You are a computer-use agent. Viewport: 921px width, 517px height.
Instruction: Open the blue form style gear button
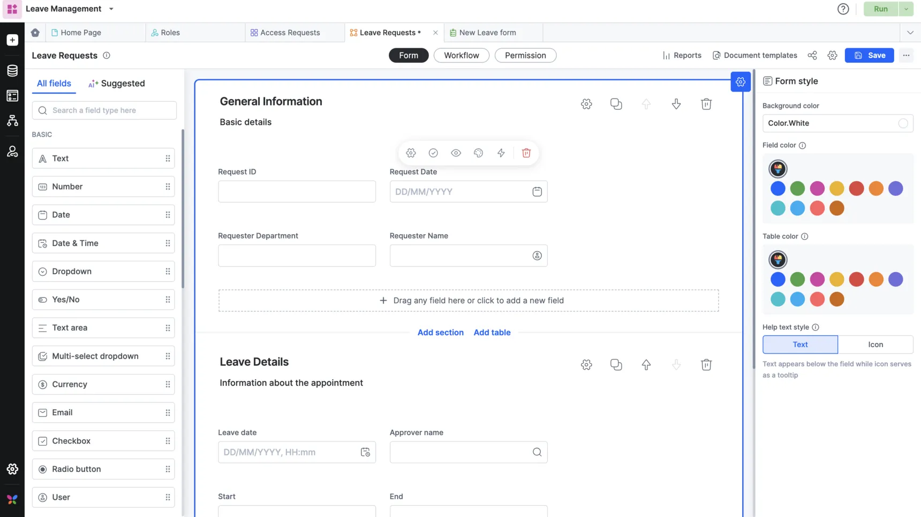pos(741,82)
